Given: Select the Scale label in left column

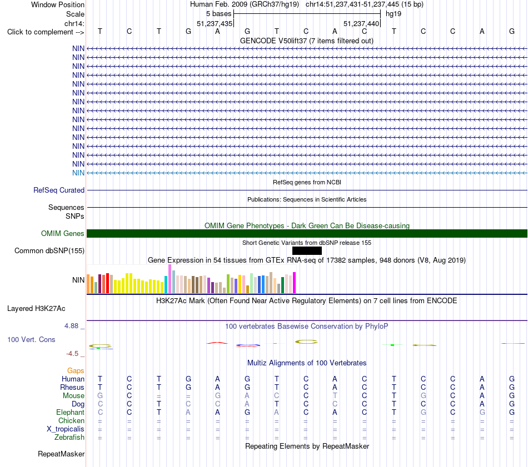Looking at the screenshot, I should click(x=75, y=14).
